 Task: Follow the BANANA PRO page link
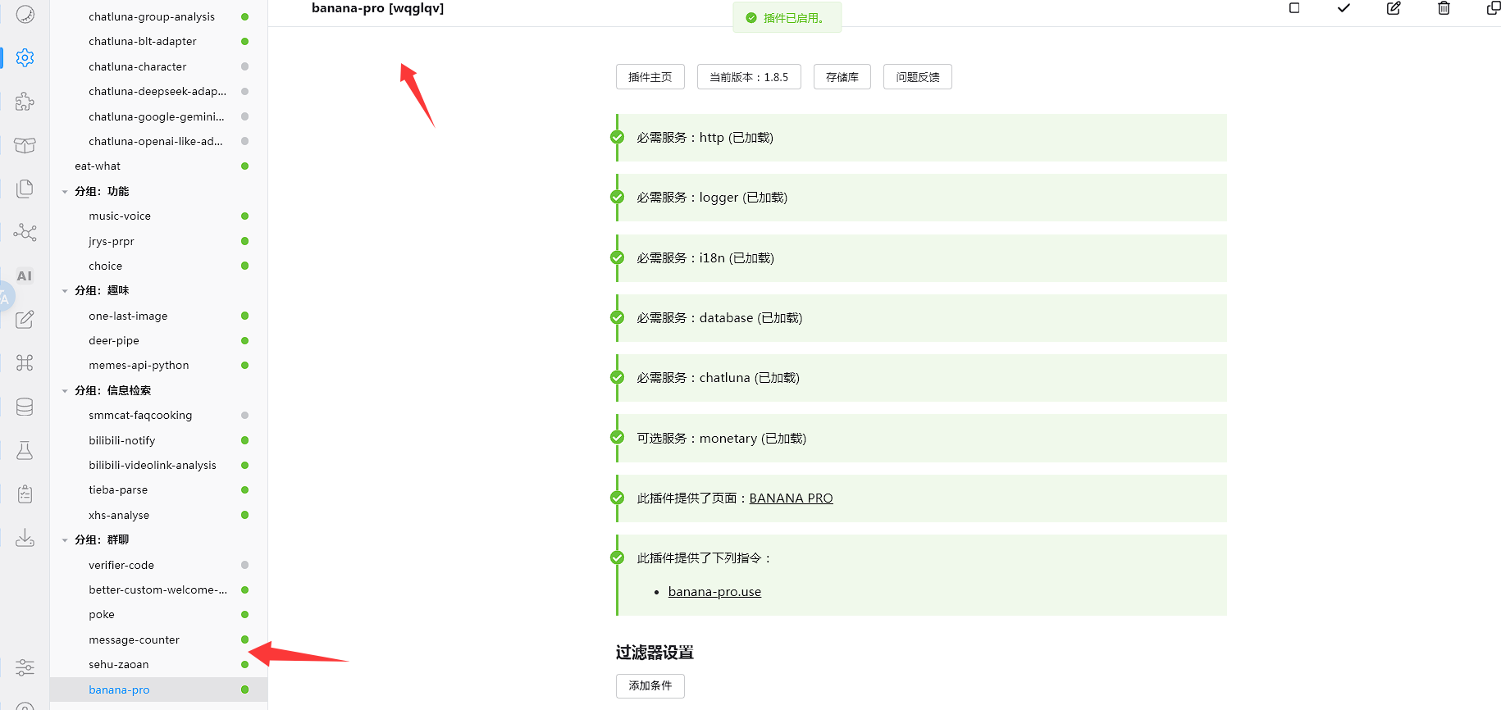(x=791, y=498)
